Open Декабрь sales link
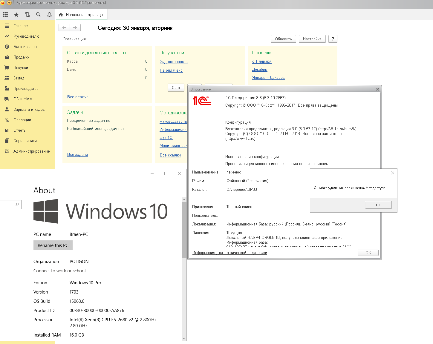This screenshot has width=433, height=344. coord(260,70)
